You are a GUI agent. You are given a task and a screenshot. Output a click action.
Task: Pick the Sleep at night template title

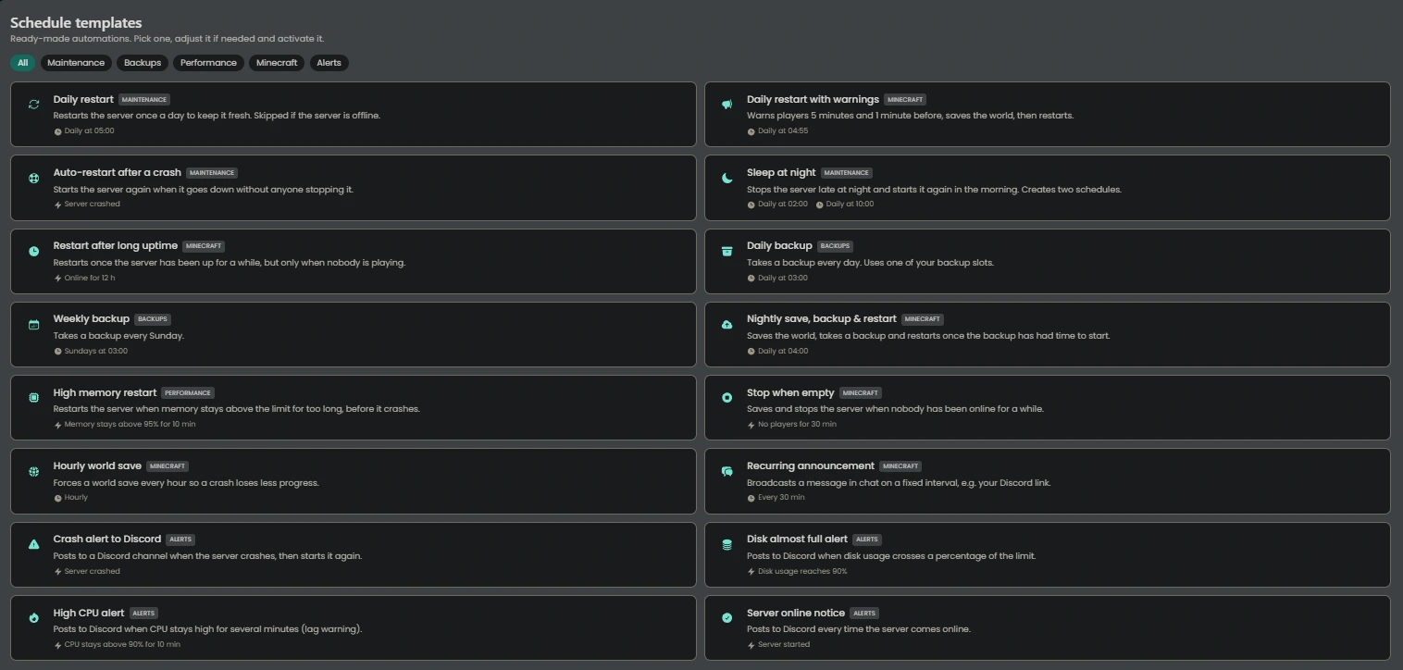(x=781, y=172)
